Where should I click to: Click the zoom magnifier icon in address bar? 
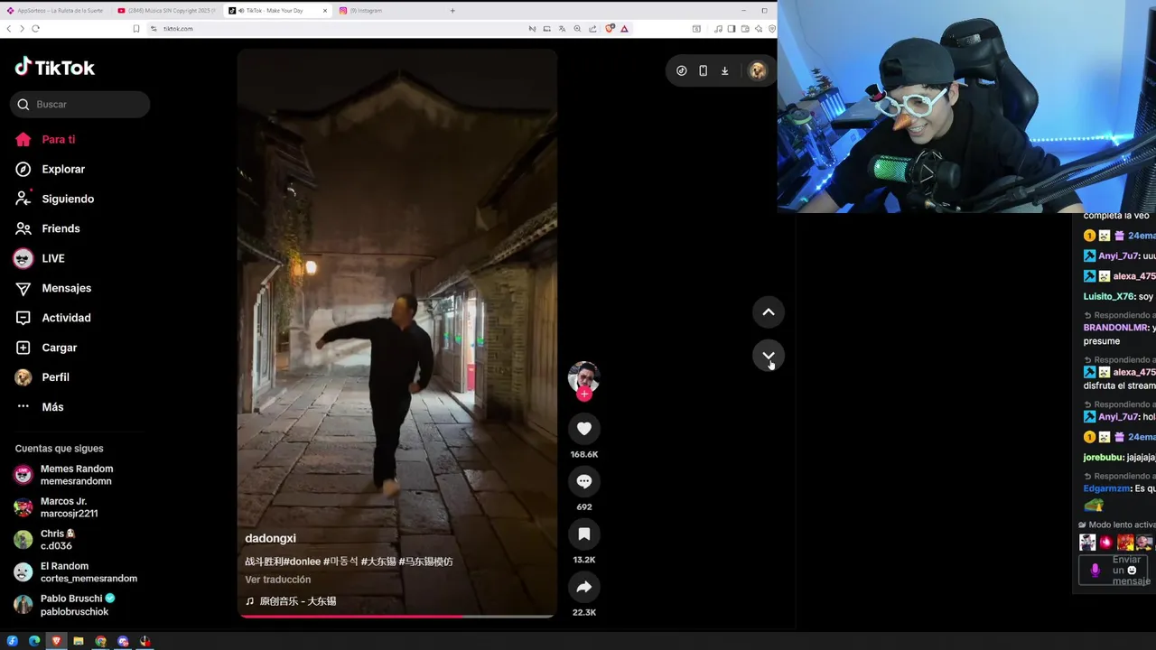coord(577,29)
